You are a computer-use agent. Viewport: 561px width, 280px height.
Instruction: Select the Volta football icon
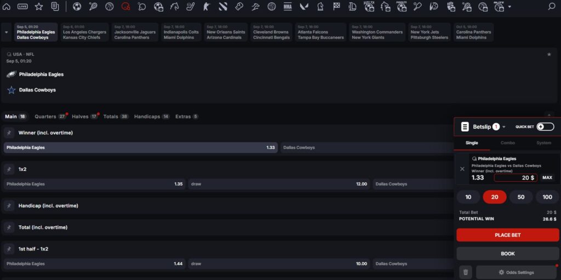point(369,7)
